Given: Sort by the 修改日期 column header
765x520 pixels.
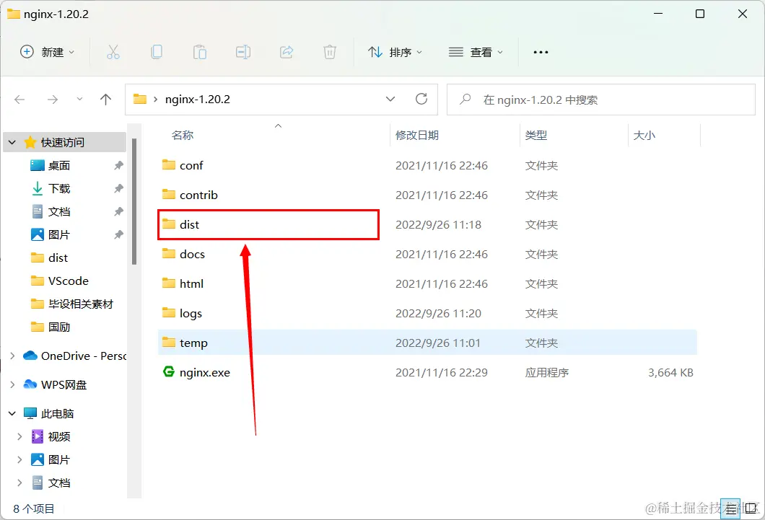Looking at the screenshot, I should [x=417, y=136].
